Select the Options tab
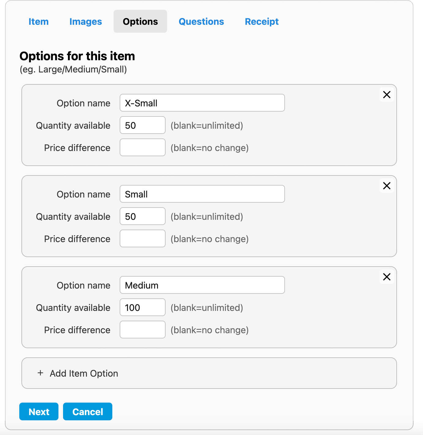 140,21
